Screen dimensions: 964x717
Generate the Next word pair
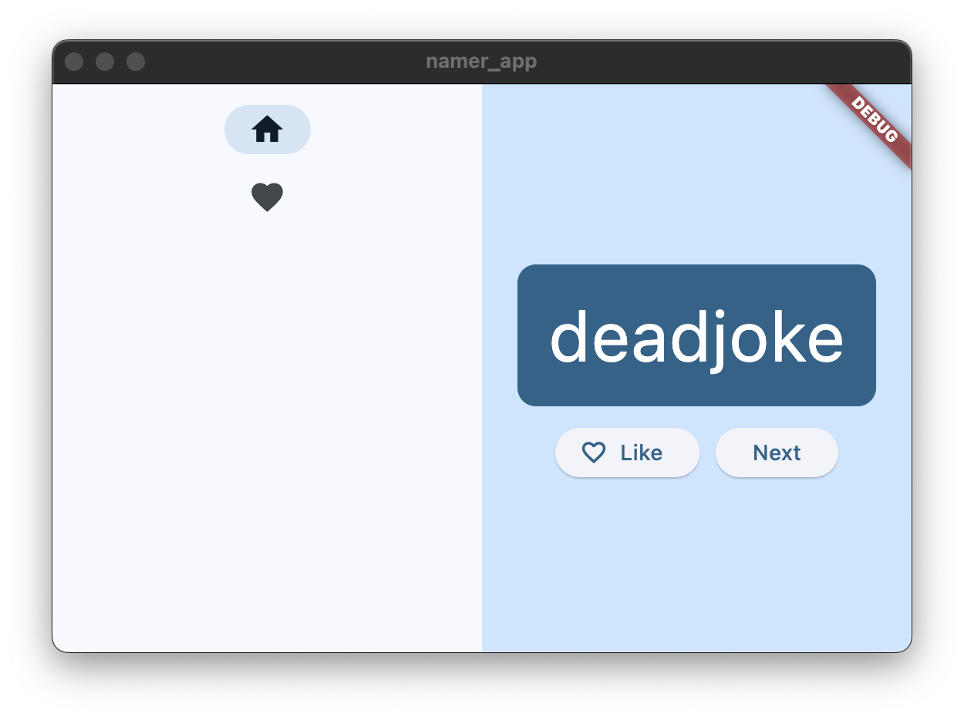click(777, 453)
